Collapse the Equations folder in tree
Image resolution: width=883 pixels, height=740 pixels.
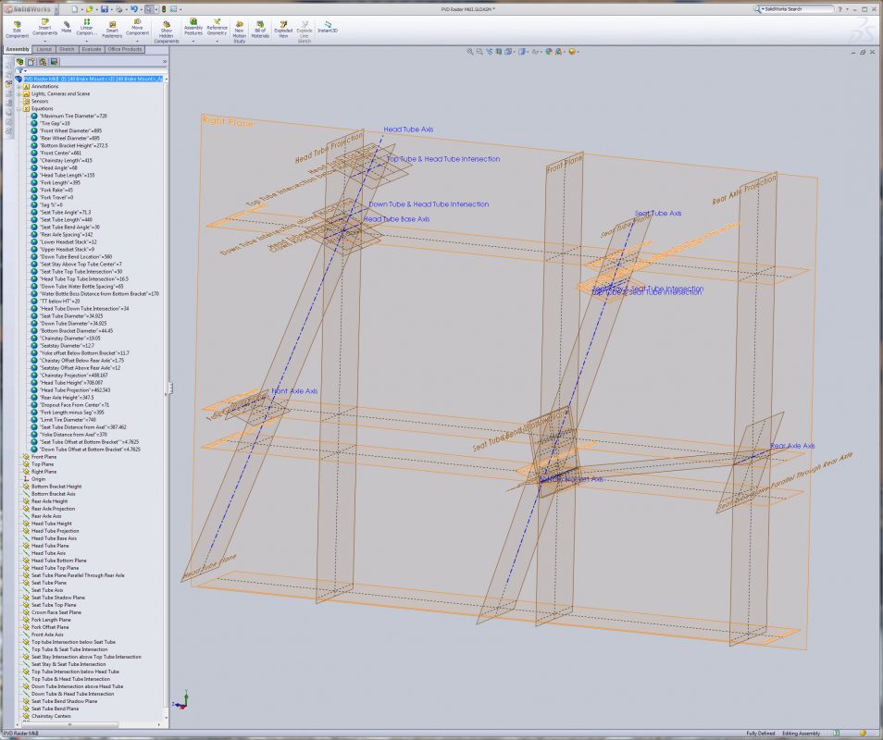point(19,108)
